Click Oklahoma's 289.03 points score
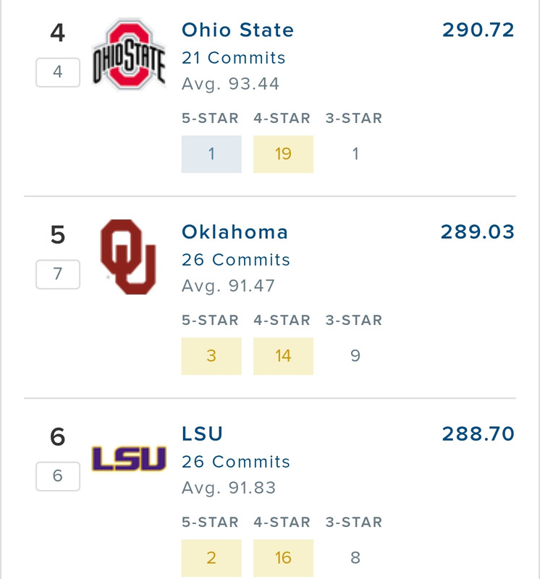540x579 pixels. pyautogui.click(x=477, y=232)
